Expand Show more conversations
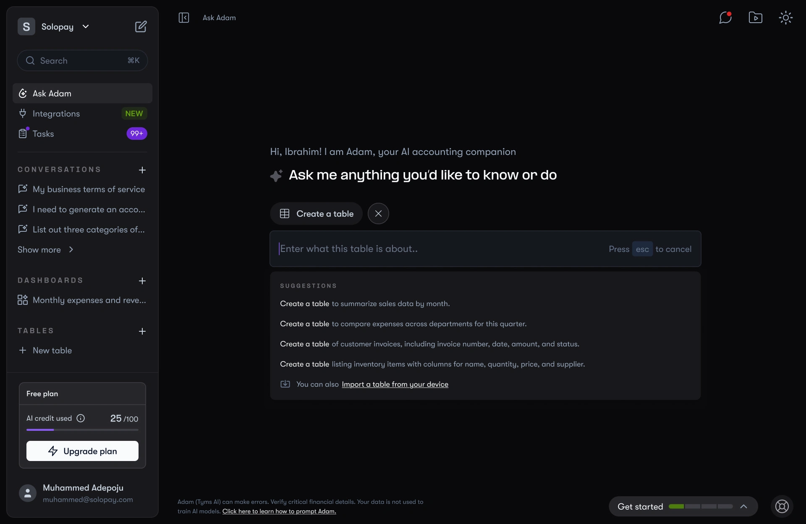The image size is (806, 524). pyautogui.click(x=45, y=250)
